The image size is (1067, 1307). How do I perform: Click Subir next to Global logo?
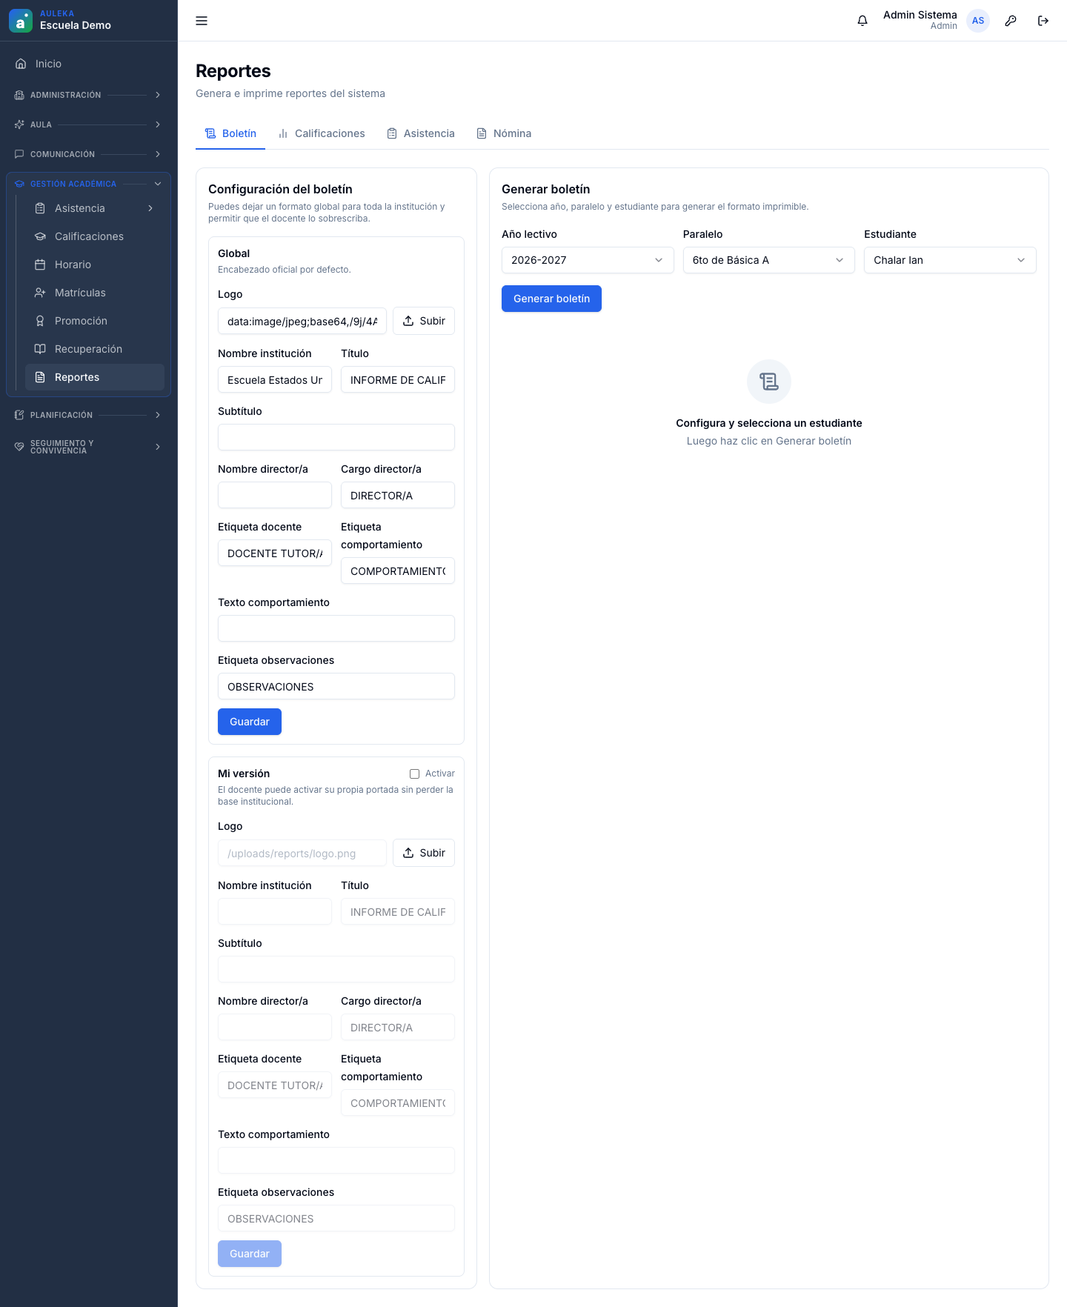pyautogui.click(x=424, y=321)
